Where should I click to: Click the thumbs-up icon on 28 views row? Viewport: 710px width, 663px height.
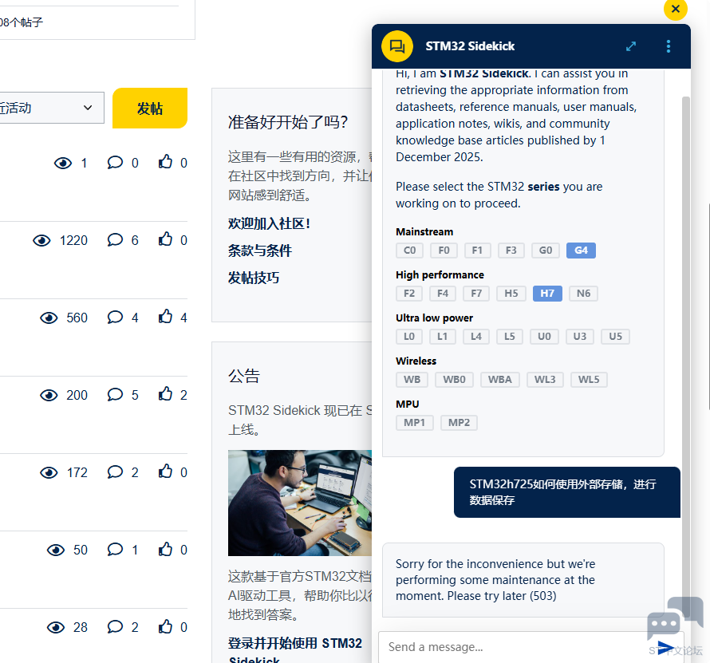[x=165, y=626]
